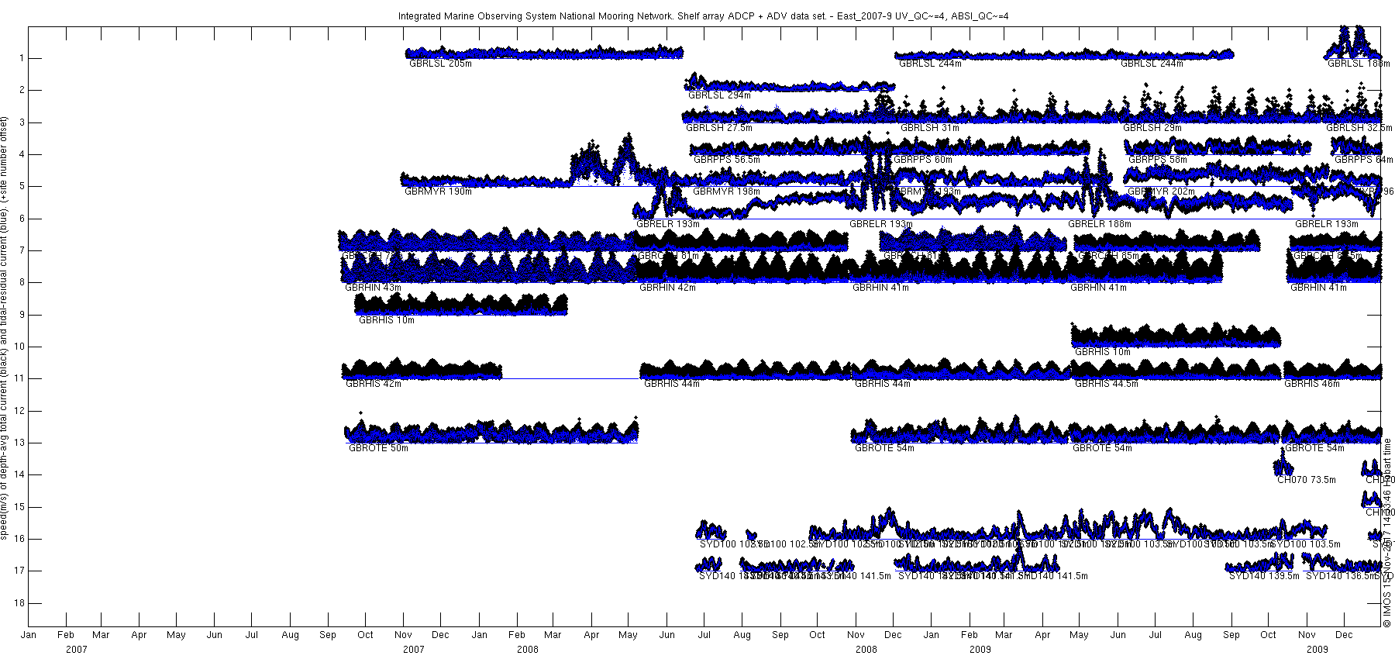
Task: Click y-axis tick label 6
Action: [x=22, y=219]
